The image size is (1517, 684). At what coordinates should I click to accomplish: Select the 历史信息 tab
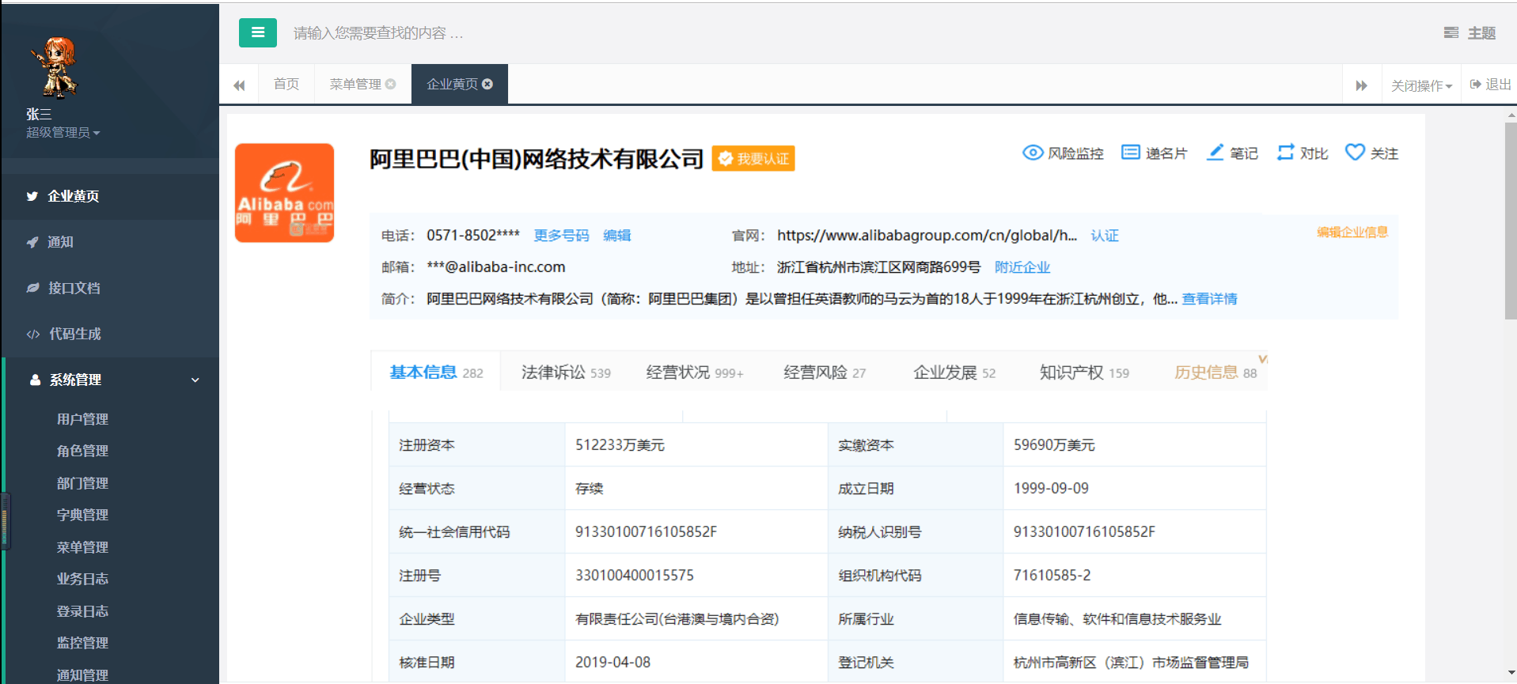coord(1215,372)
